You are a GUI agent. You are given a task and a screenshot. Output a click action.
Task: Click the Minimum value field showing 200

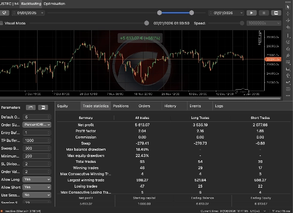(37, 156)
